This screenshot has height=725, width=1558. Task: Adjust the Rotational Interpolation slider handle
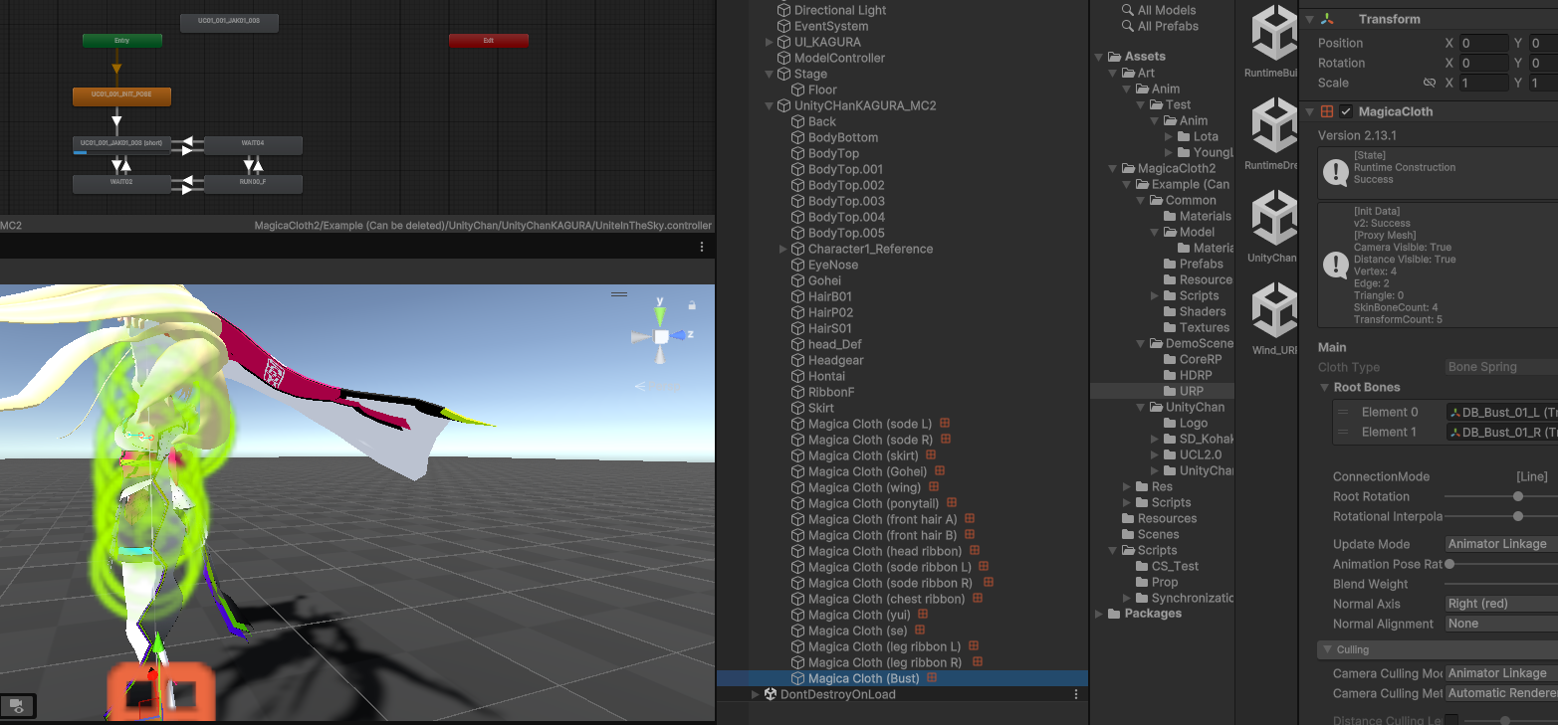pyautogui.click(x=1518, y=516)
